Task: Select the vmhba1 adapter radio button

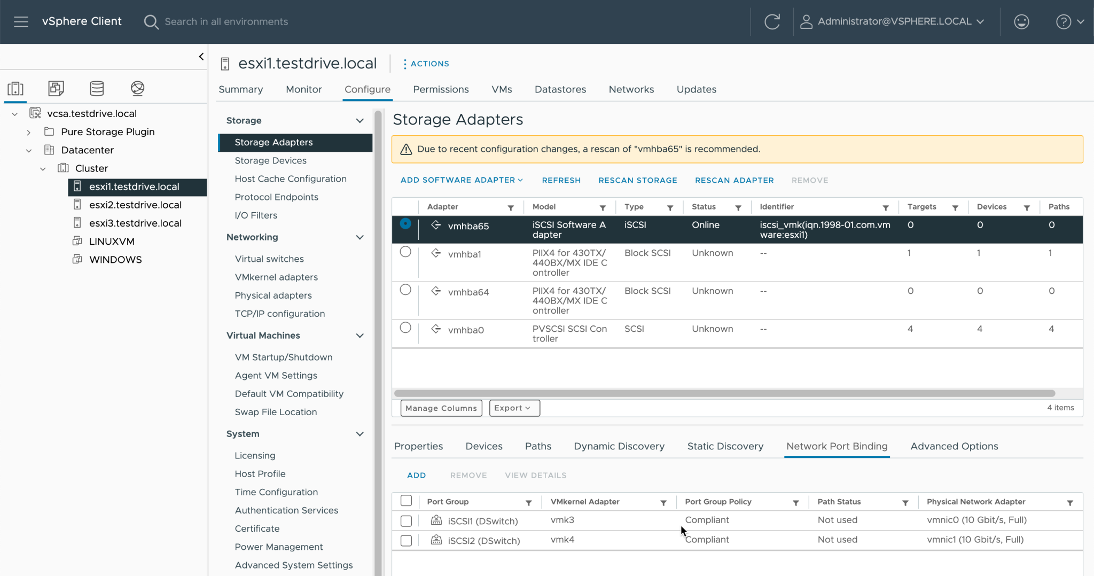Action: pyautogui.click(x=405, y=252)
